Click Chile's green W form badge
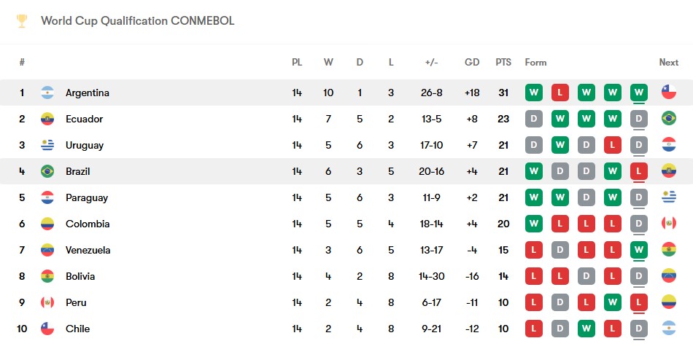Viewport: 693px width, 357px height. (x=586, y=329)
